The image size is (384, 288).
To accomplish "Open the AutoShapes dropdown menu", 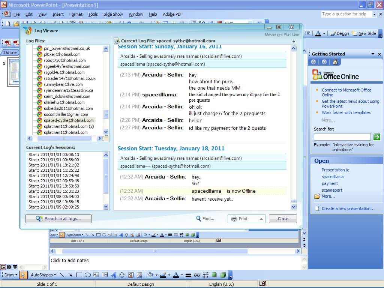I will [x=43, y=275].
